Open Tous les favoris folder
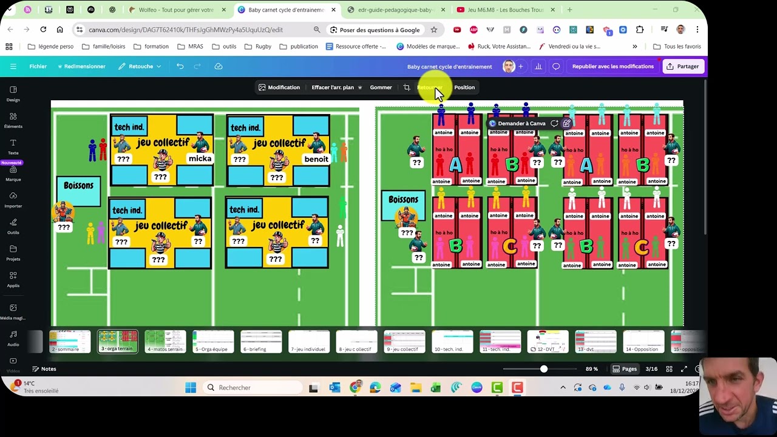777x437 pixels. tap(677, 46)
